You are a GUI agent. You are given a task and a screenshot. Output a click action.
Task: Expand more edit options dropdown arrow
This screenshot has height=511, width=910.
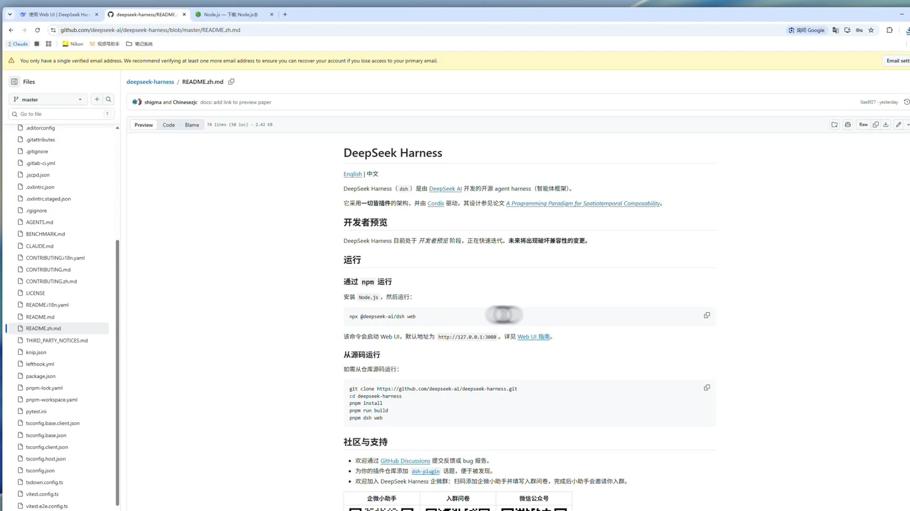(908, 125)
